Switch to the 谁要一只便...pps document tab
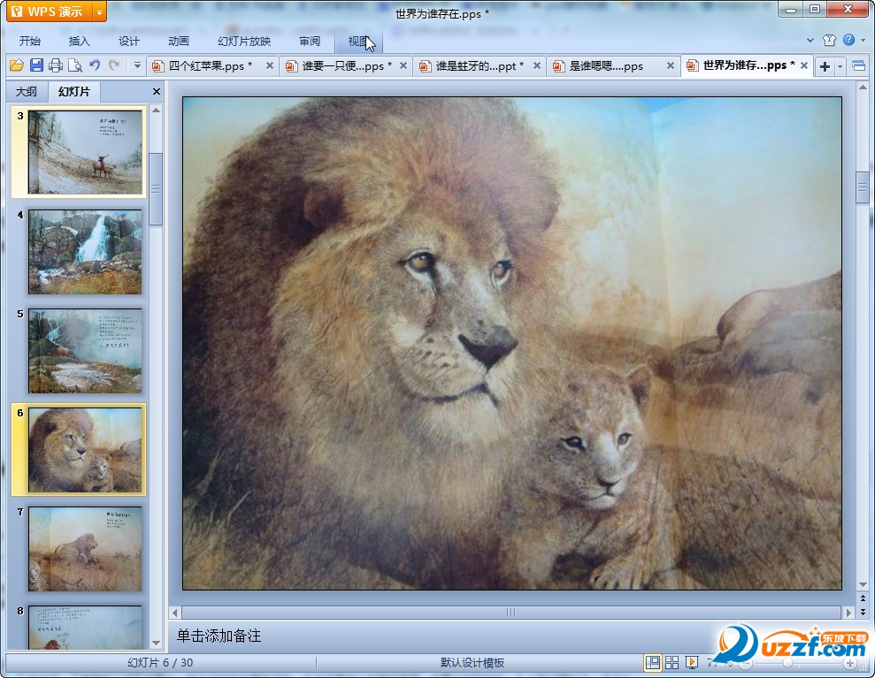This screenshot has height=678, width=875. click(x=346, y=65)
